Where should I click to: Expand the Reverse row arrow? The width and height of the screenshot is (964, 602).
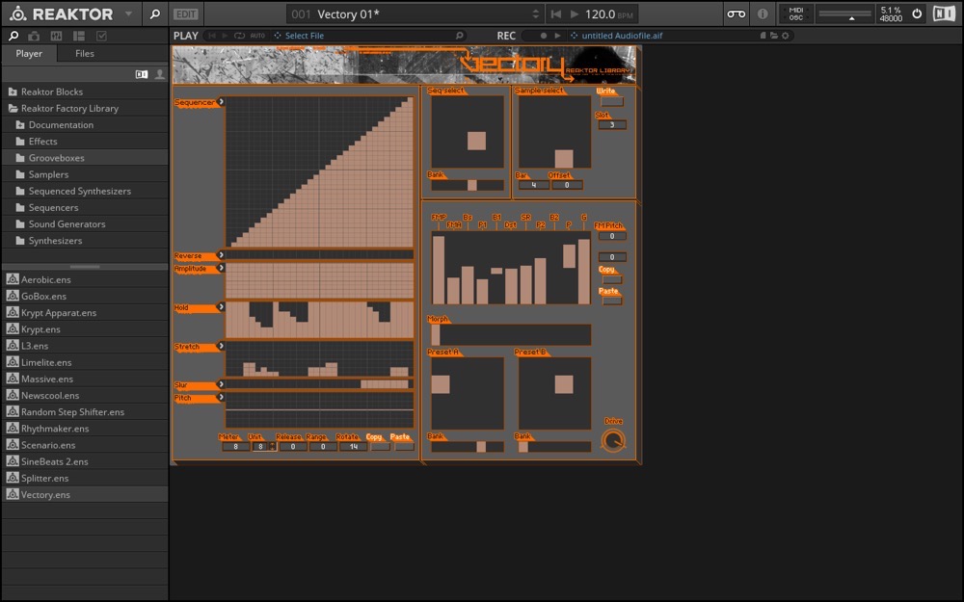(221, 255)
